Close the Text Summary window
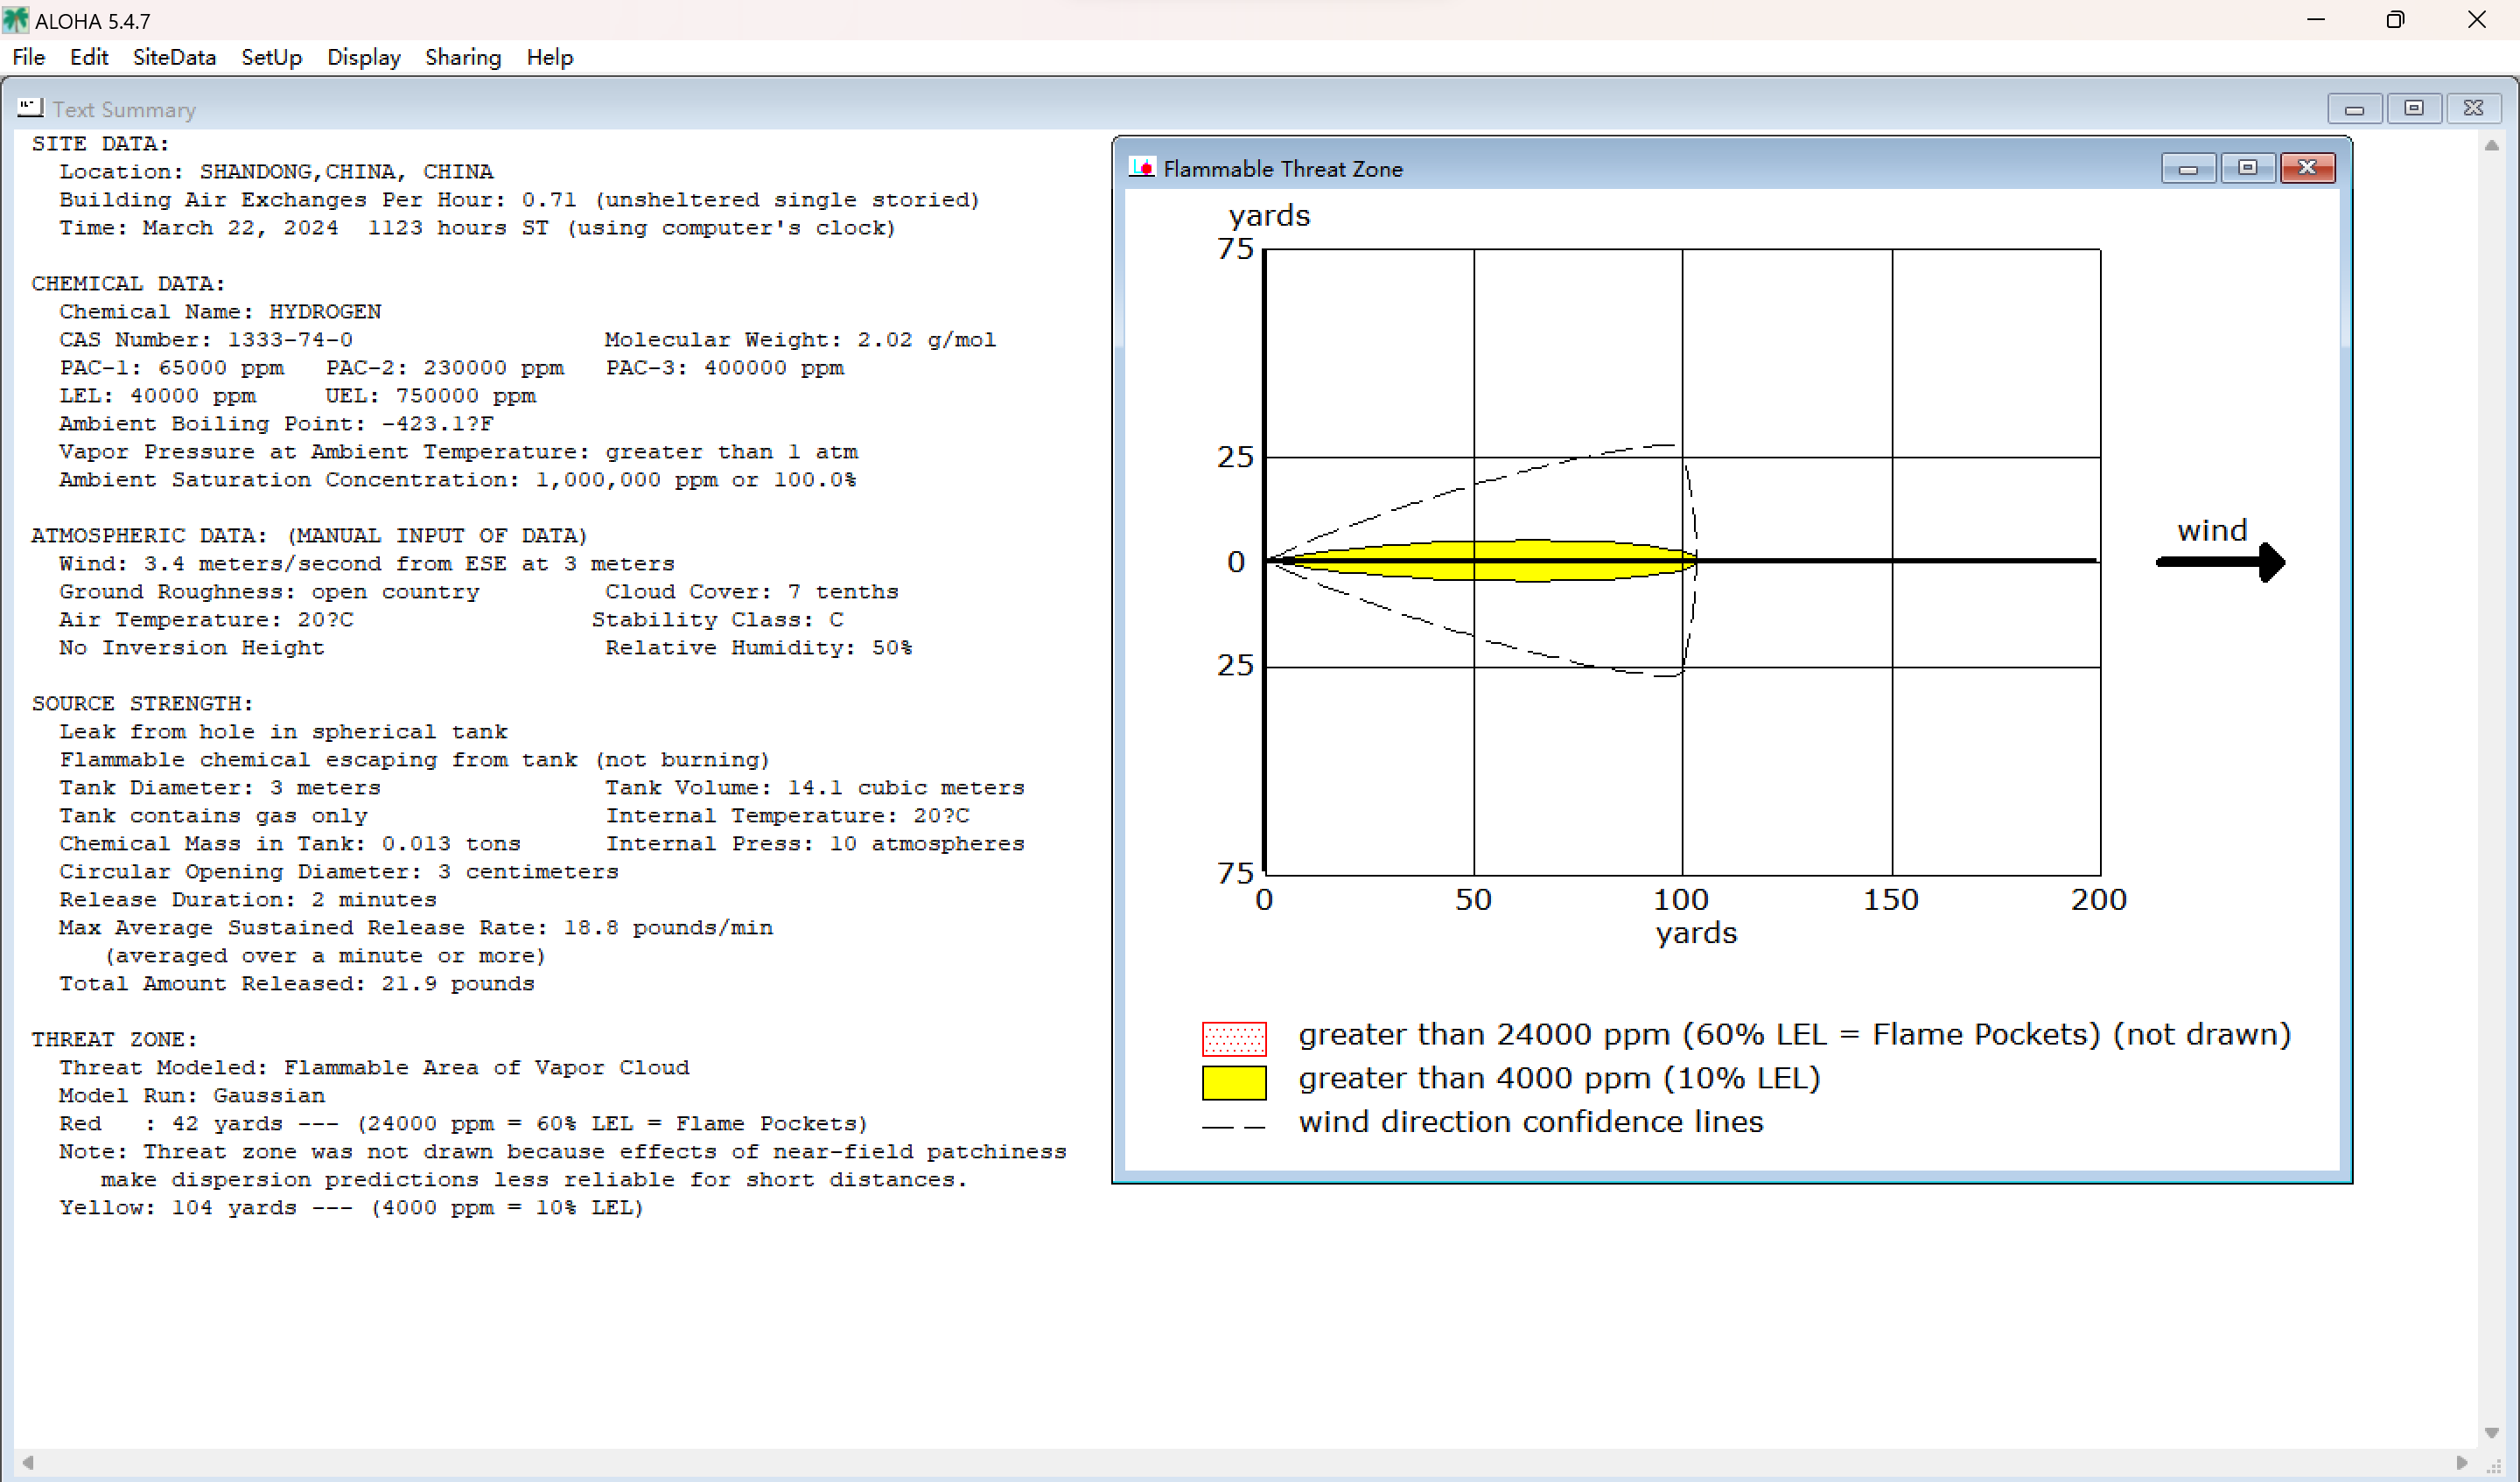2520x1482 pixels. pos(2473,108)
